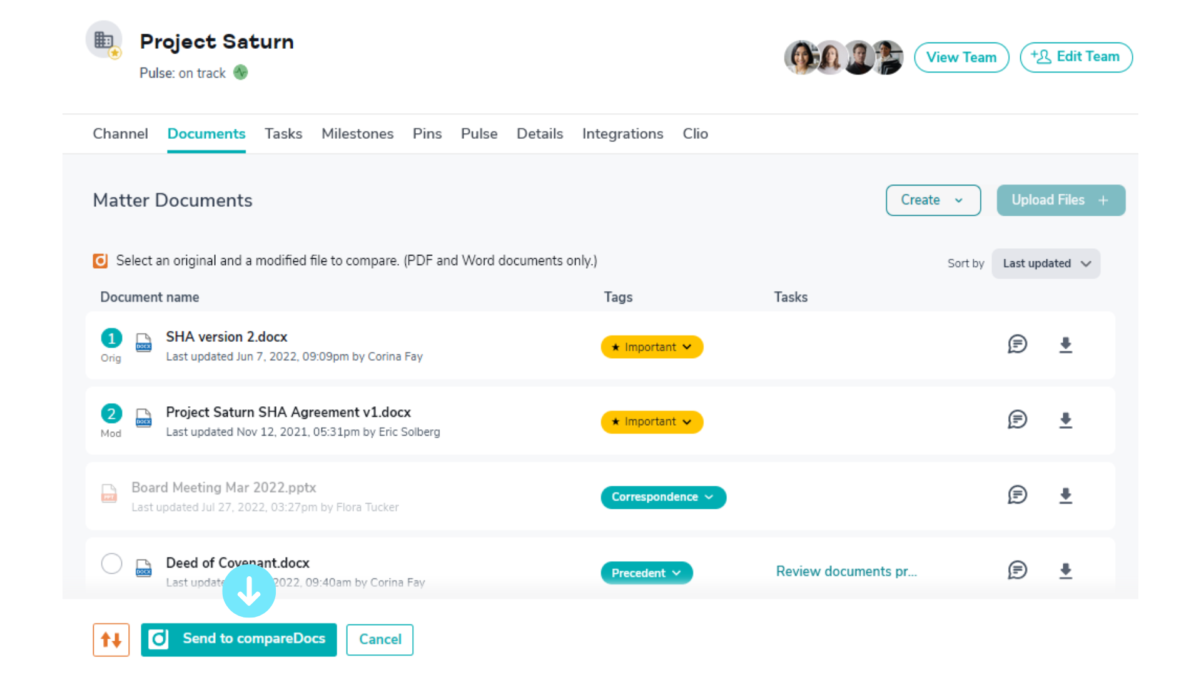Open the Milestones tab
The image size is (1201, 675).
(x=357, y=134)
